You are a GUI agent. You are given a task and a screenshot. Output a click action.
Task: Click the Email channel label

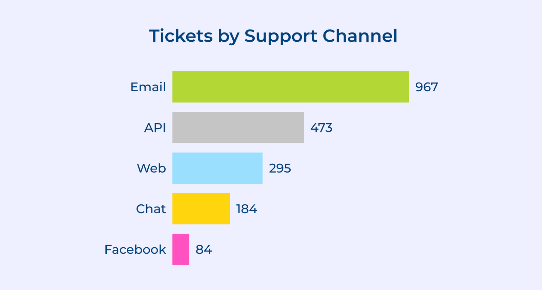(x=148, y=87)
